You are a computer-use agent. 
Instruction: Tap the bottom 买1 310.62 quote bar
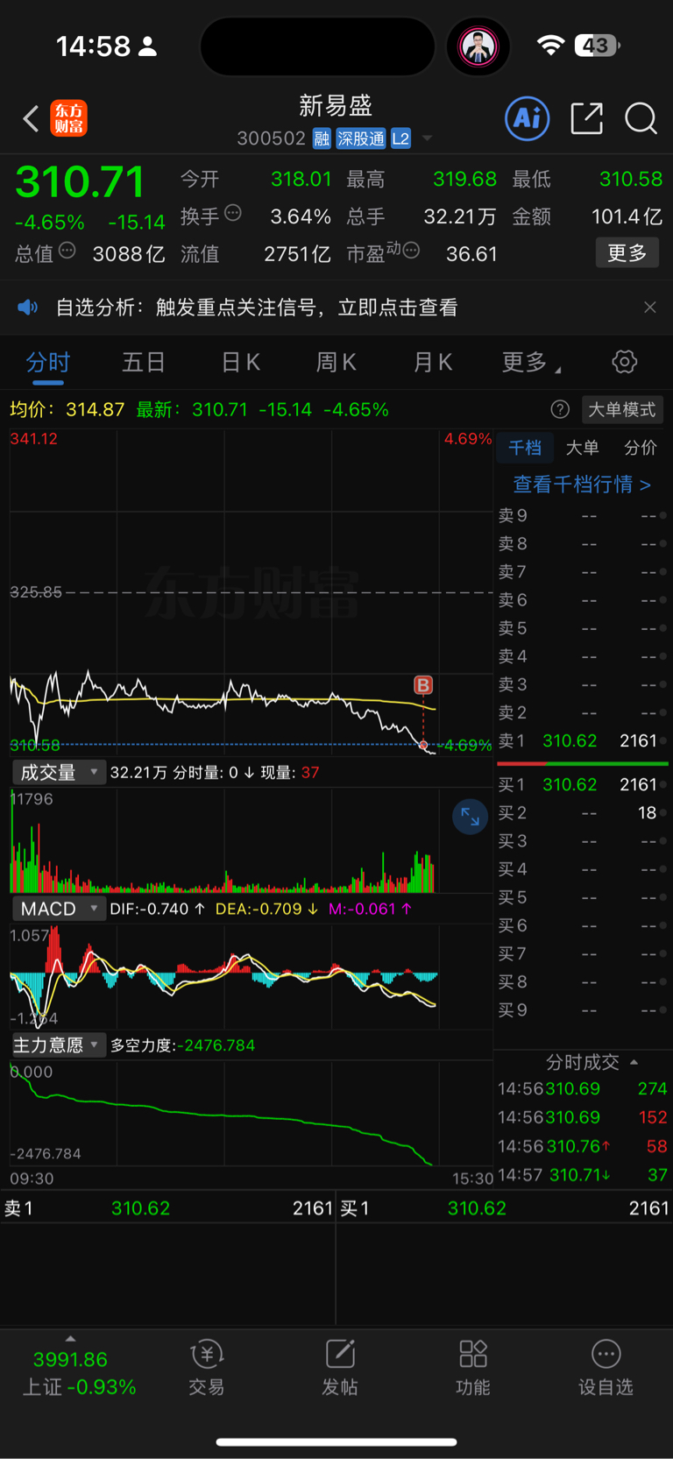pyautogui.click(x=505, y=1208)
